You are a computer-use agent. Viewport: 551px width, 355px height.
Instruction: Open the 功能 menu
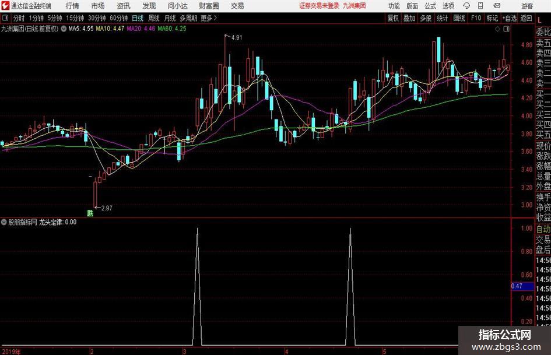(394, 6)
